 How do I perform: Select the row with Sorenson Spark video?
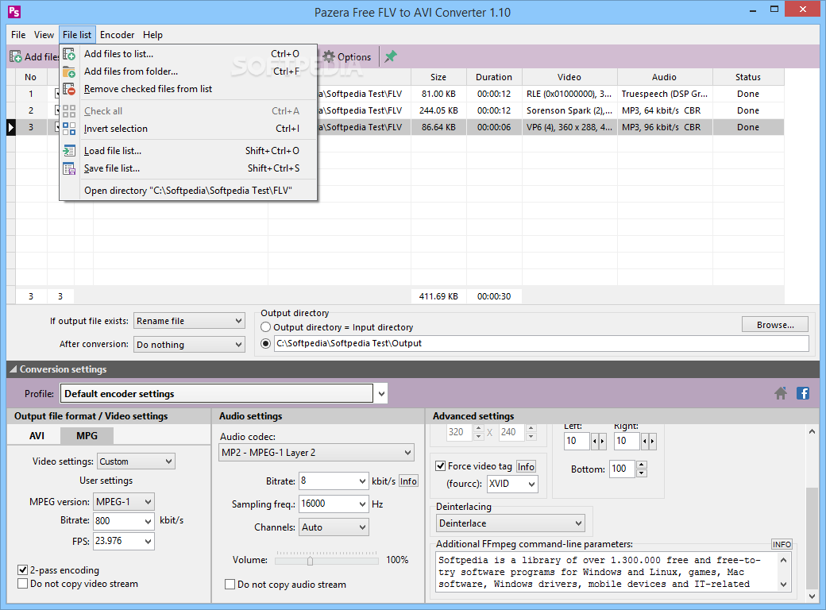[x=399, y=110]
